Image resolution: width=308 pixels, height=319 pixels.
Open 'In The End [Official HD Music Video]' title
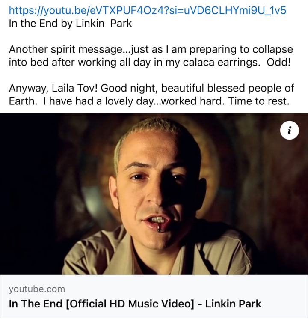tap(101, 304)
